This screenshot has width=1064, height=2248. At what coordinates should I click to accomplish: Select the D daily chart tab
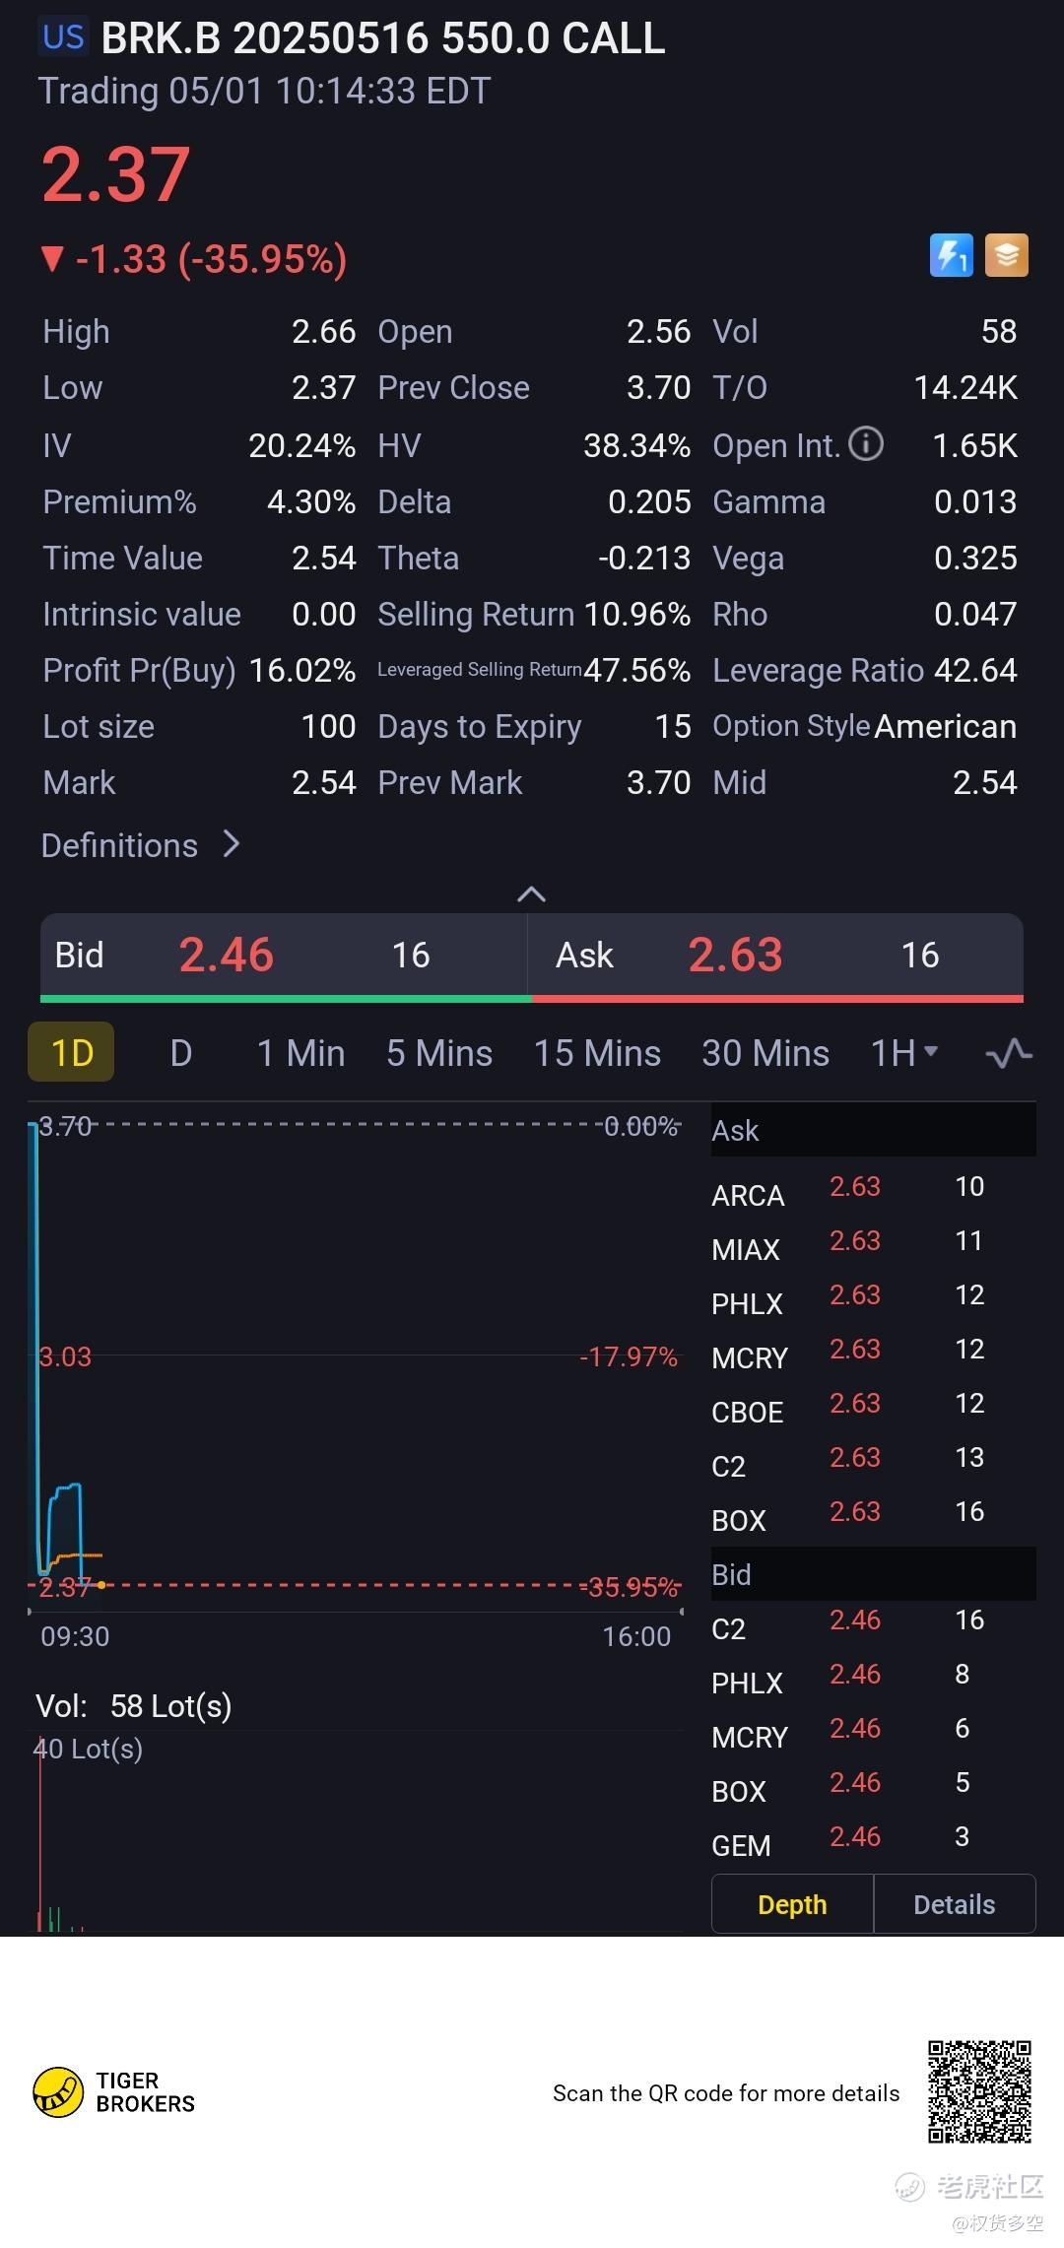(181, 1053)
